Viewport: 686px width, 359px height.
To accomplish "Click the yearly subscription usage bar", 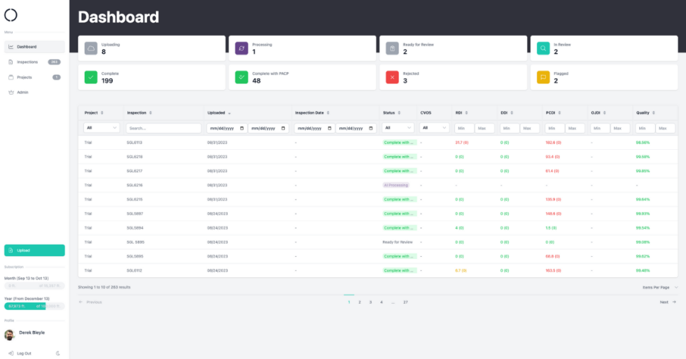I will coord(34,306).
